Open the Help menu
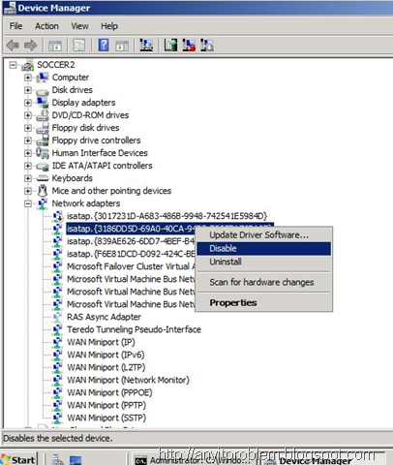 [x=109, y=26]
